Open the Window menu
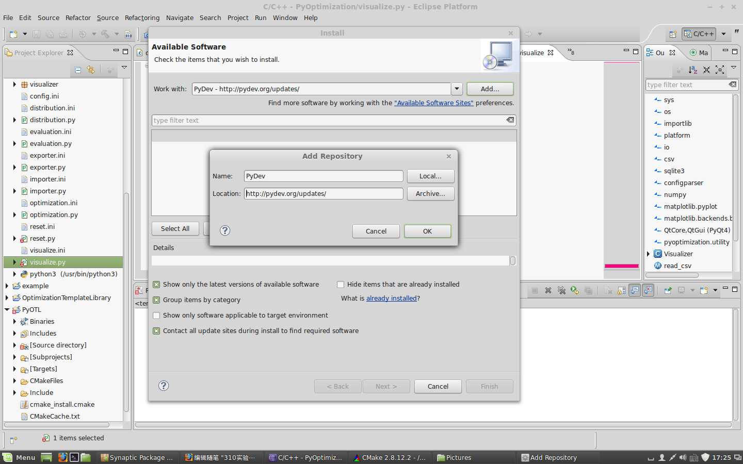Screen dimensions: 743x464 (x=285, y=18)
